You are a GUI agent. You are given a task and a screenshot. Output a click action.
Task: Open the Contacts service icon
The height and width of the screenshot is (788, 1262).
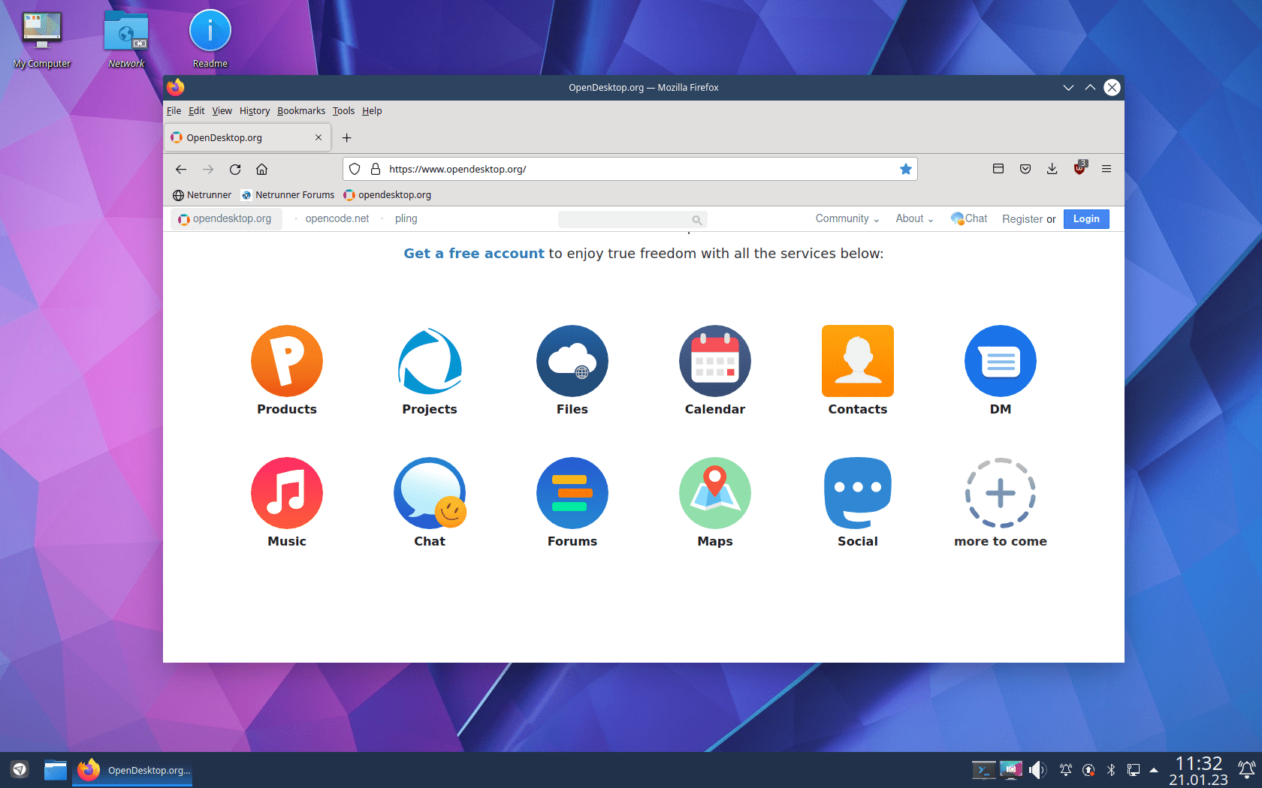[857, 361]
